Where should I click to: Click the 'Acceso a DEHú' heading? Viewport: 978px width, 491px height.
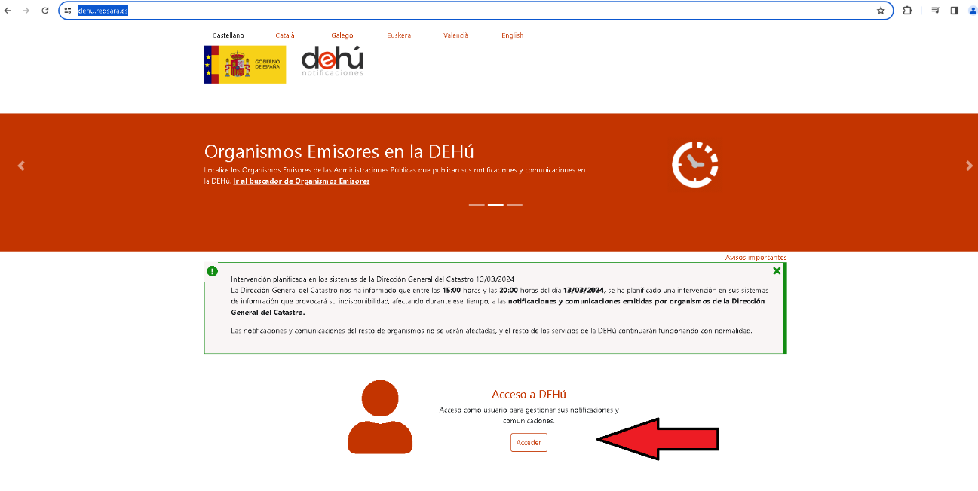(x=529, y=395)
